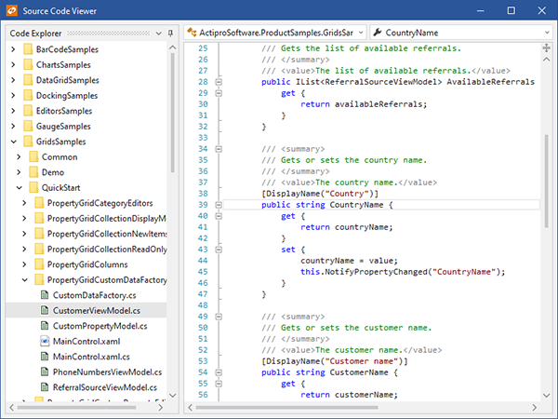
Task: Click GaugeSamples folder icon
Action: (x=28, y=126)
